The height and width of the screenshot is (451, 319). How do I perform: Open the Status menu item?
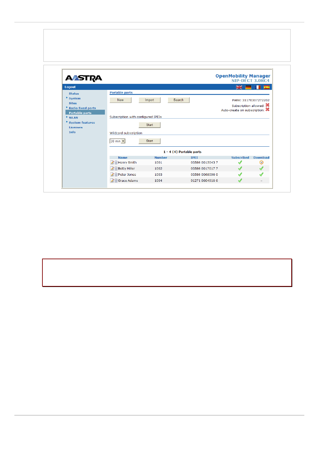click(74, 94)
